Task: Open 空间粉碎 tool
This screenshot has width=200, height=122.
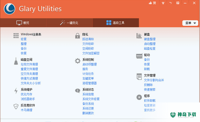Action: pos(88,48)
